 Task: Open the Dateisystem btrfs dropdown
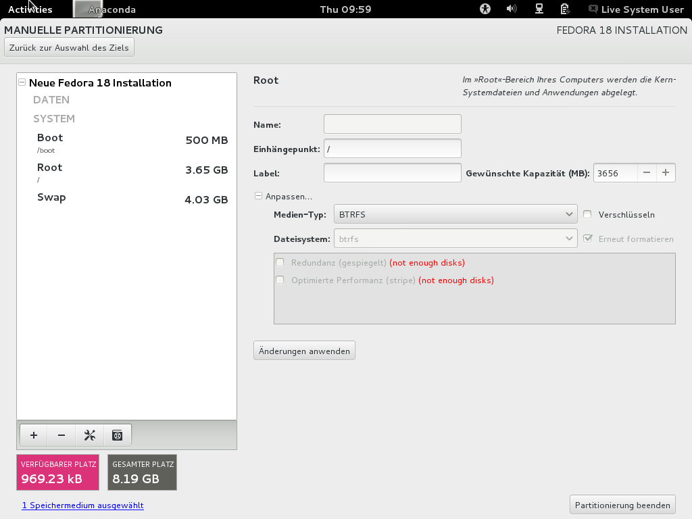tap(455, 239)
